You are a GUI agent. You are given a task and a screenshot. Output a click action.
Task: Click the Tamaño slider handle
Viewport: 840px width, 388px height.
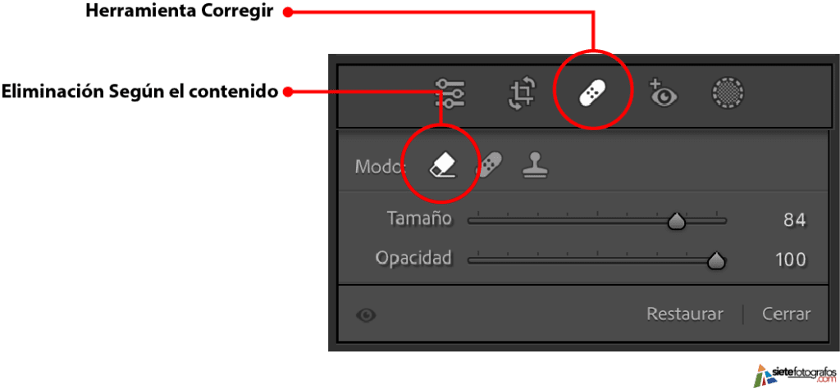tap(677, 221)
